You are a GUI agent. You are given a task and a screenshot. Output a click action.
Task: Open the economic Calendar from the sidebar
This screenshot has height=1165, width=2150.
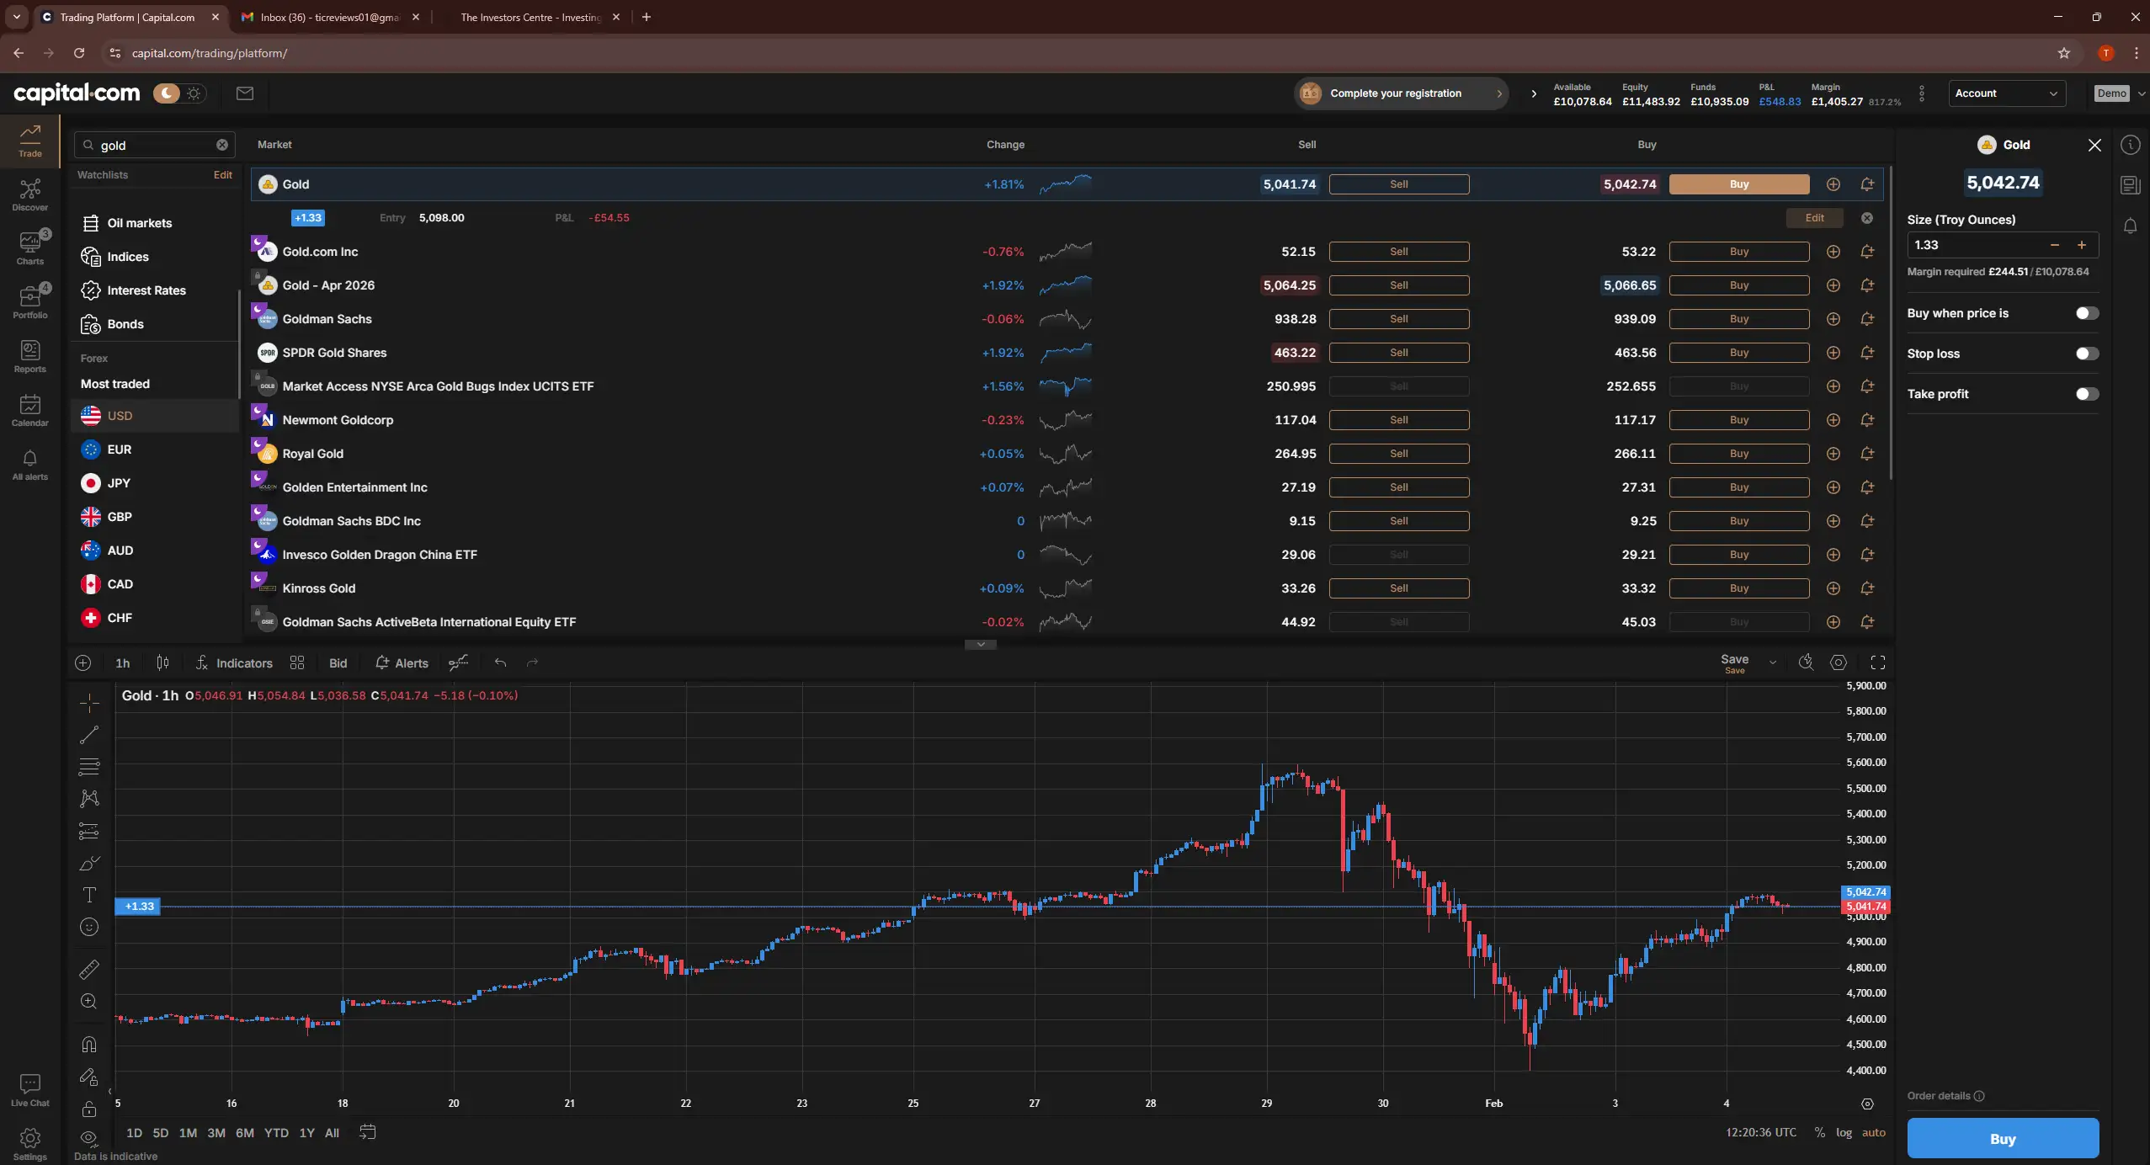tap(29, 411)
